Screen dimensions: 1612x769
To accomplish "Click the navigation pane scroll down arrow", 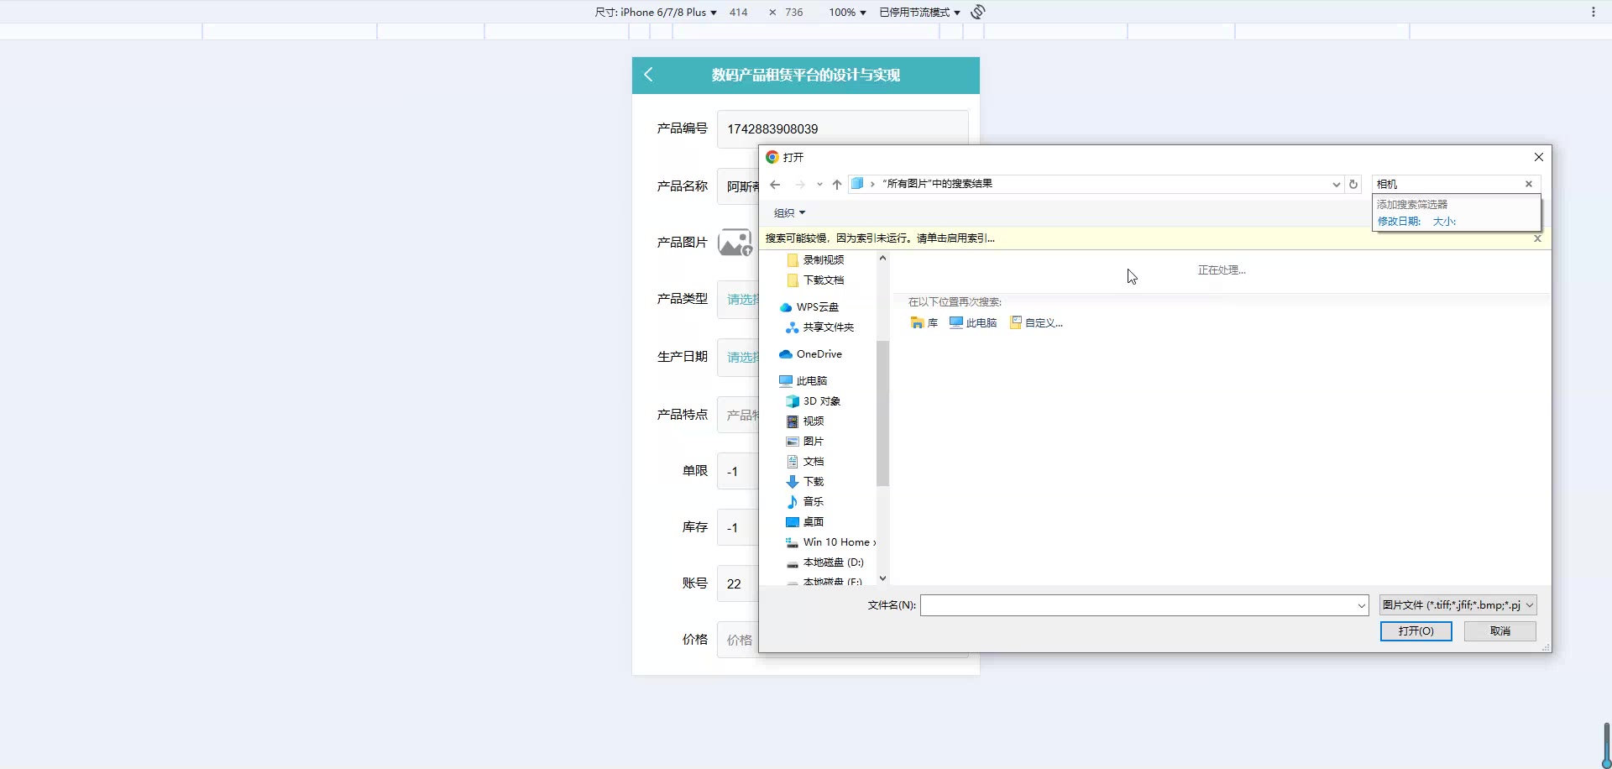I will pos(882,578).
